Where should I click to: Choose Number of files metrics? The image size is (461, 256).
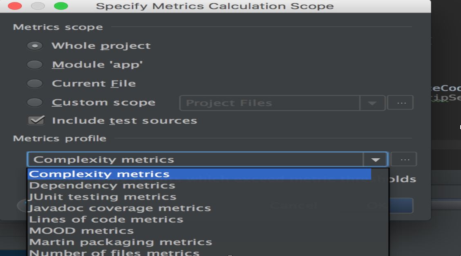point(114,253)
